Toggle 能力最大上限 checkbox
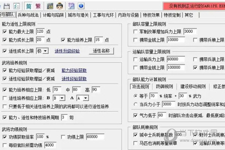The height and width of the screenshot is (150, 225). tap(5, 31)
